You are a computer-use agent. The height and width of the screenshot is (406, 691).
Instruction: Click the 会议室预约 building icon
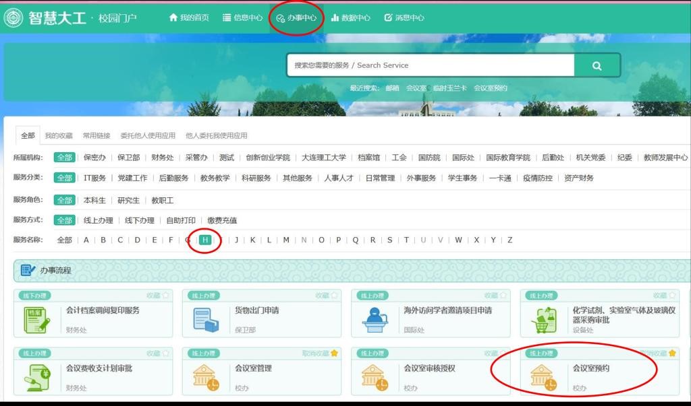[543, 376]
